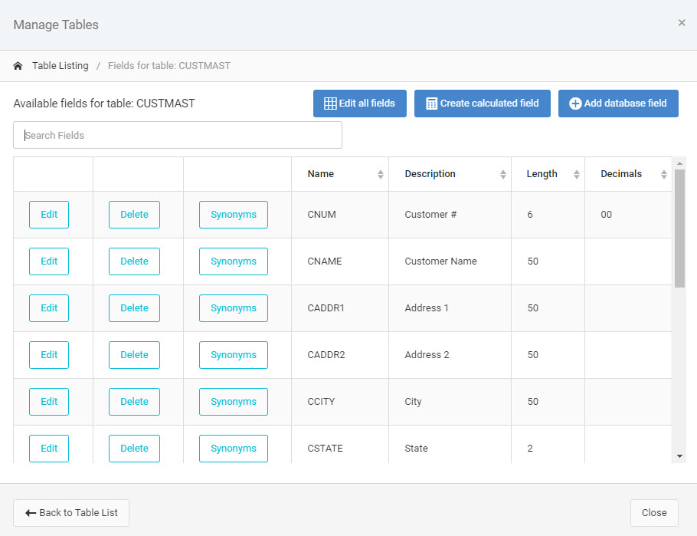The height and width of the screenshot is (536, 697).
Task: Sort by Decimals column arrows
Action: pos(663,174)
